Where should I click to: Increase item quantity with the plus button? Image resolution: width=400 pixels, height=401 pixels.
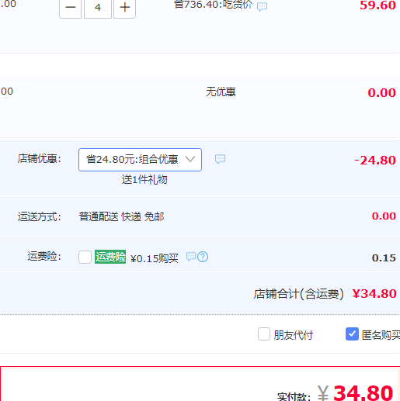[x=124, y=8]
